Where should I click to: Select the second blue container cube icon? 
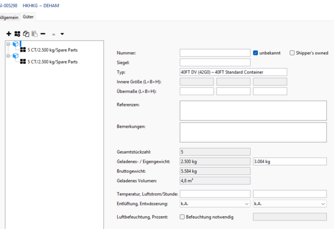[x=15, y=56]
